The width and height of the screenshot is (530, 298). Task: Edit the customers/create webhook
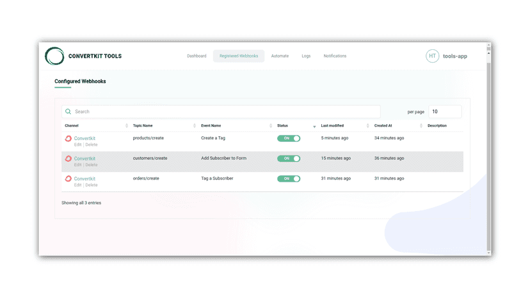[77, 165]
